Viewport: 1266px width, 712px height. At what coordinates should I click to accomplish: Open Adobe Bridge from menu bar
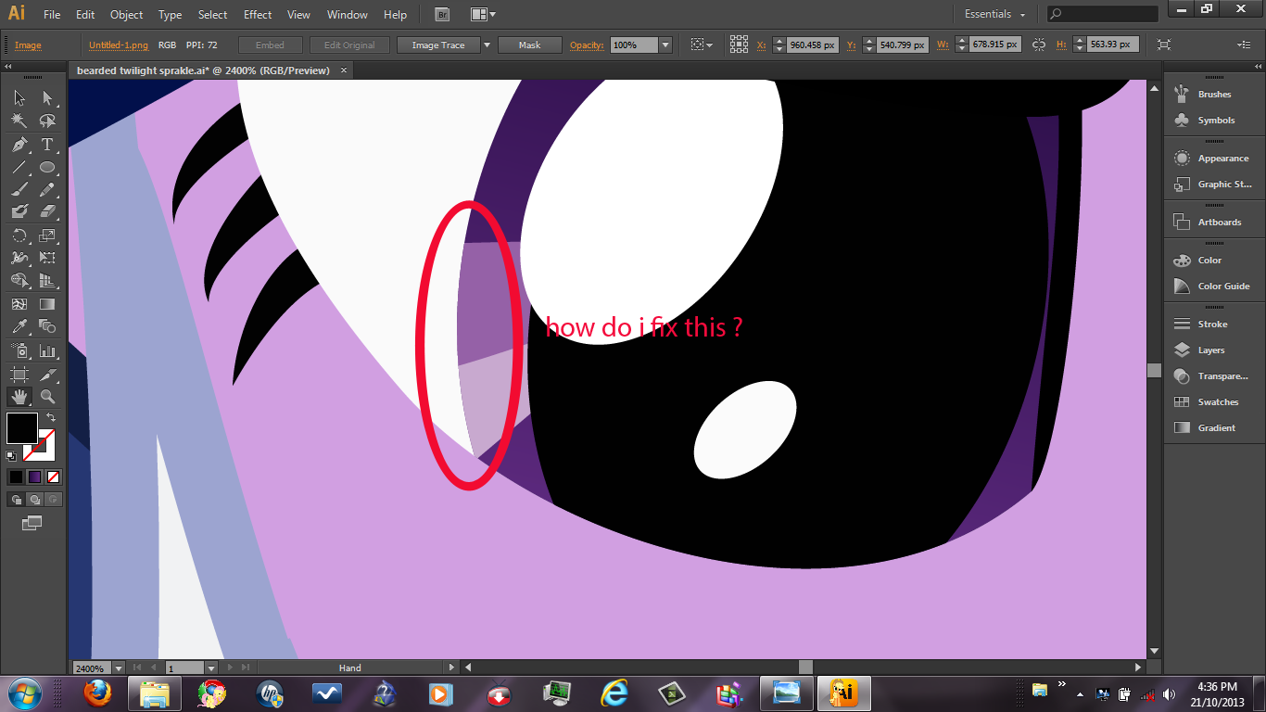tap(443, 15)
